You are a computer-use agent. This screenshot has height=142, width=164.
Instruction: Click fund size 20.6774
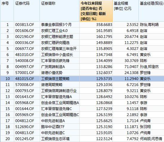131,37
